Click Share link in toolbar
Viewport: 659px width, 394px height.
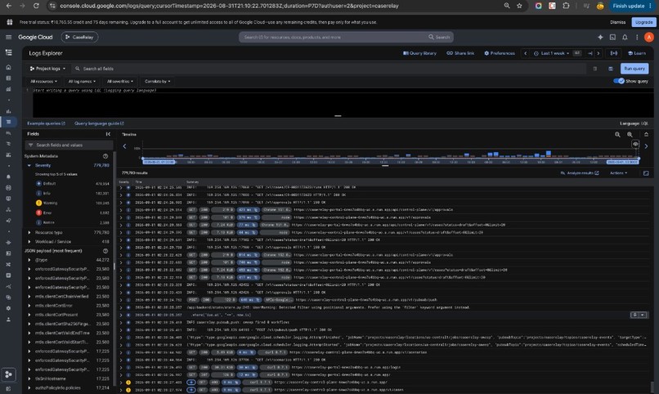[460, 53]
